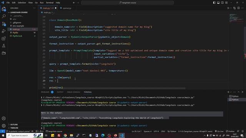Switch to the openai.py editor tab
This screenshot has height=138, width=246.
tap(67, 8)
